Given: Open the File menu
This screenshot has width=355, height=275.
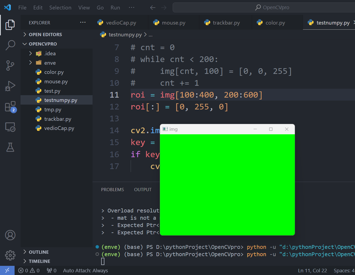Looking at the screenshot, I should click(22, 8).
